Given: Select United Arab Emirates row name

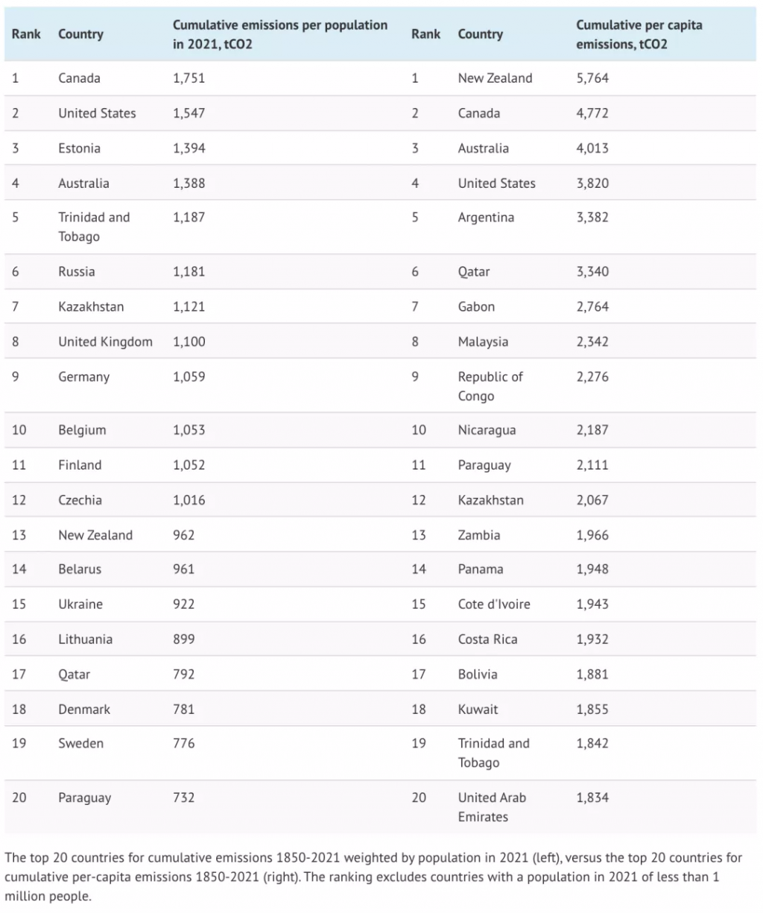Looking at the screenshot, I should [492, 807].
